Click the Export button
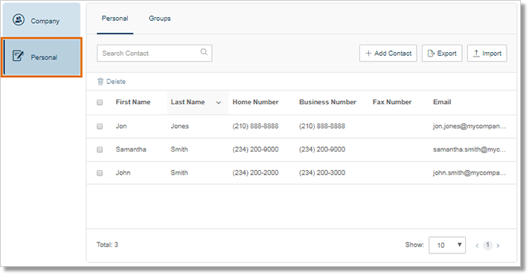The height and width of the screenshot is (275, 529). [x=442, y=54]
